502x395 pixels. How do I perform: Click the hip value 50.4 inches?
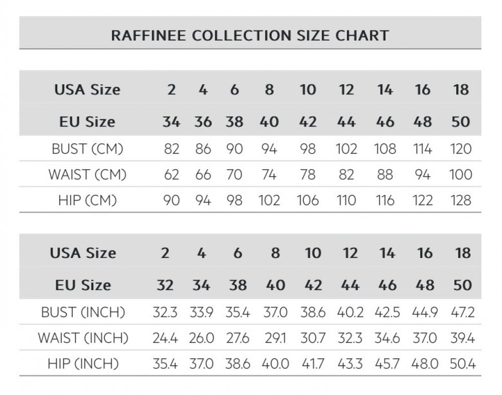click(463, 363)
